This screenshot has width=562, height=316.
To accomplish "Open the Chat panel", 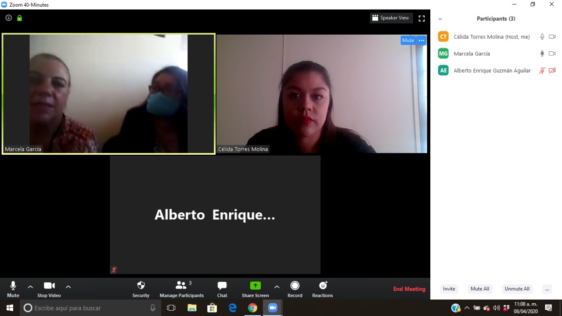I will click(x=222, y=285).
